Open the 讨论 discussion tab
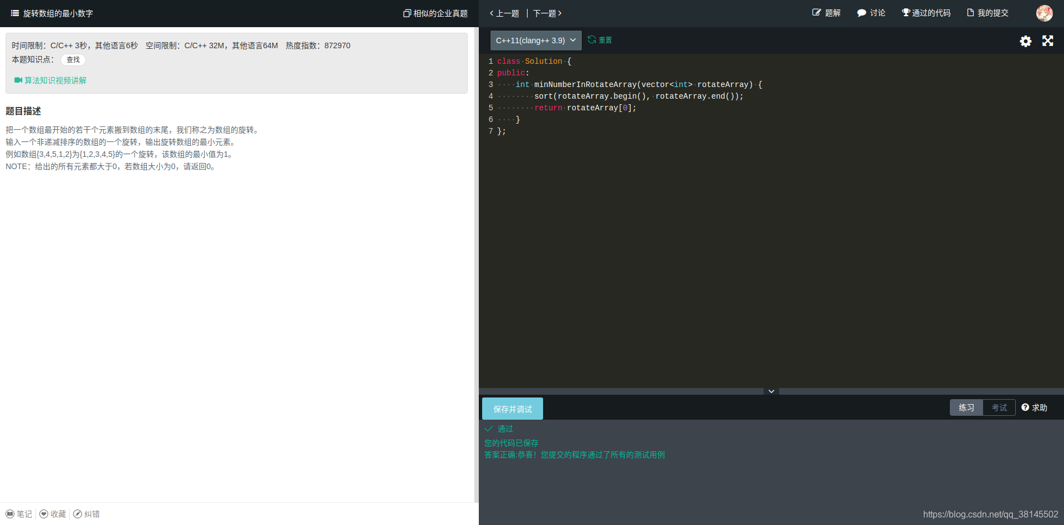This screenshot has width=1064, height=525. click(871, 13)
